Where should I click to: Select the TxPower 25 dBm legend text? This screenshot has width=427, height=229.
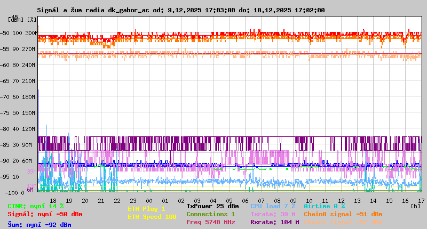(212, 206)
